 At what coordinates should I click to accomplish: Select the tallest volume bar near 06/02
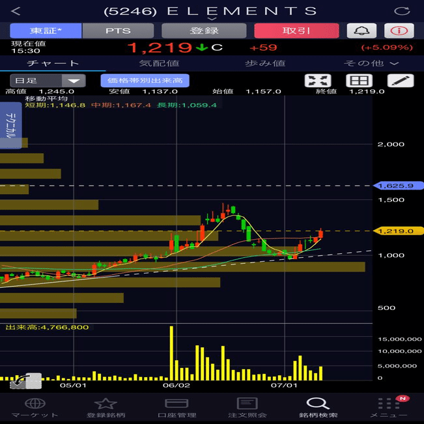tap(171, 353)
